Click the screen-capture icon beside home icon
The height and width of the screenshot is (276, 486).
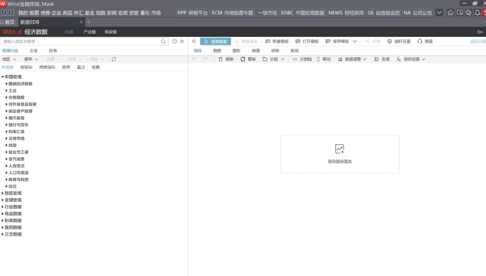(x=459, y=13)
